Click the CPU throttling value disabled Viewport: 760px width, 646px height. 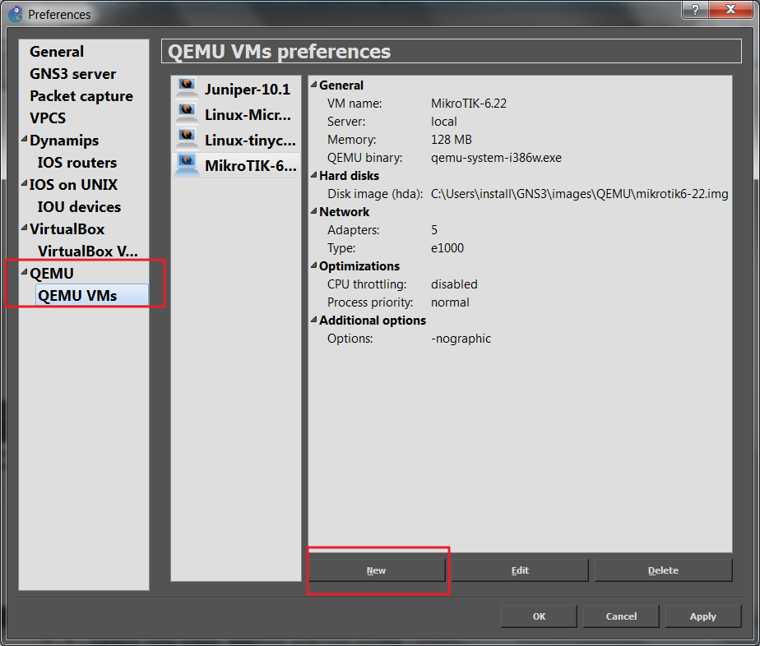454,284
